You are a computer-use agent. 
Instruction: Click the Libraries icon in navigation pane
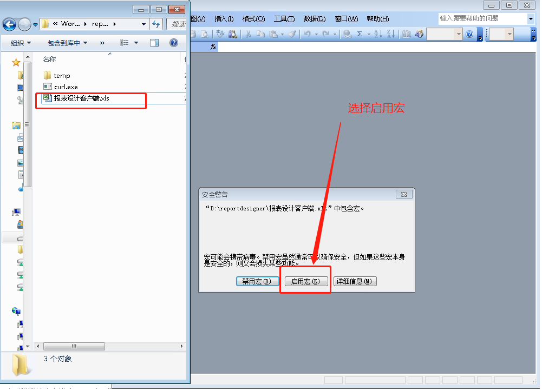pos(16,125)
